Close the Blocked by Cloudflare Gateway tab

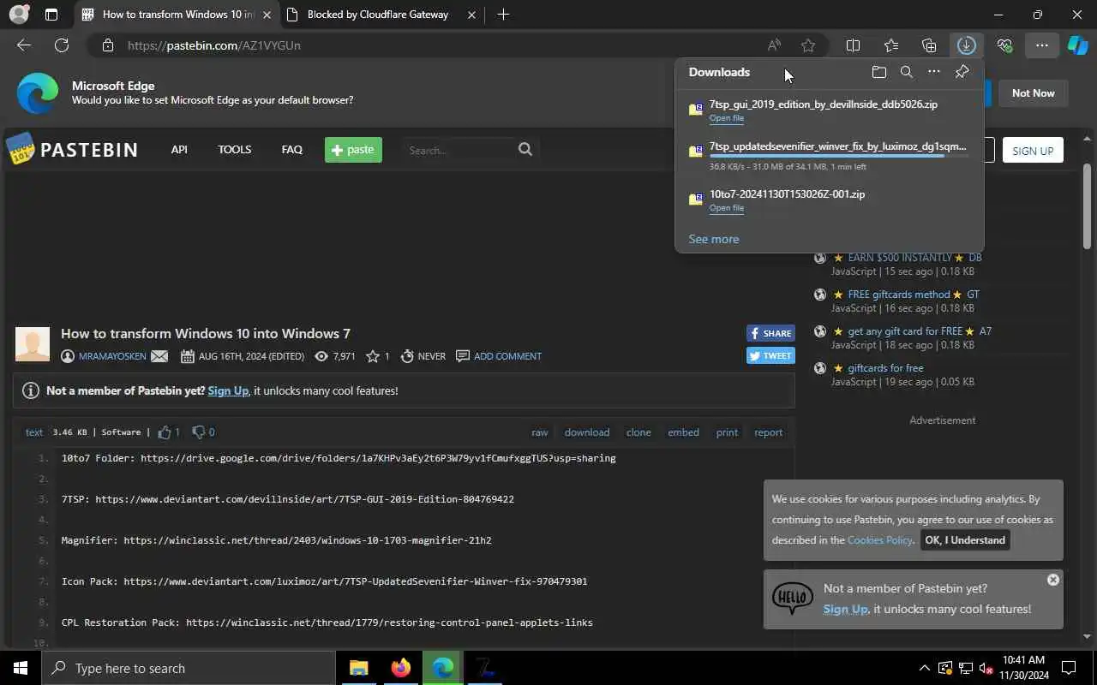point(472,15)
